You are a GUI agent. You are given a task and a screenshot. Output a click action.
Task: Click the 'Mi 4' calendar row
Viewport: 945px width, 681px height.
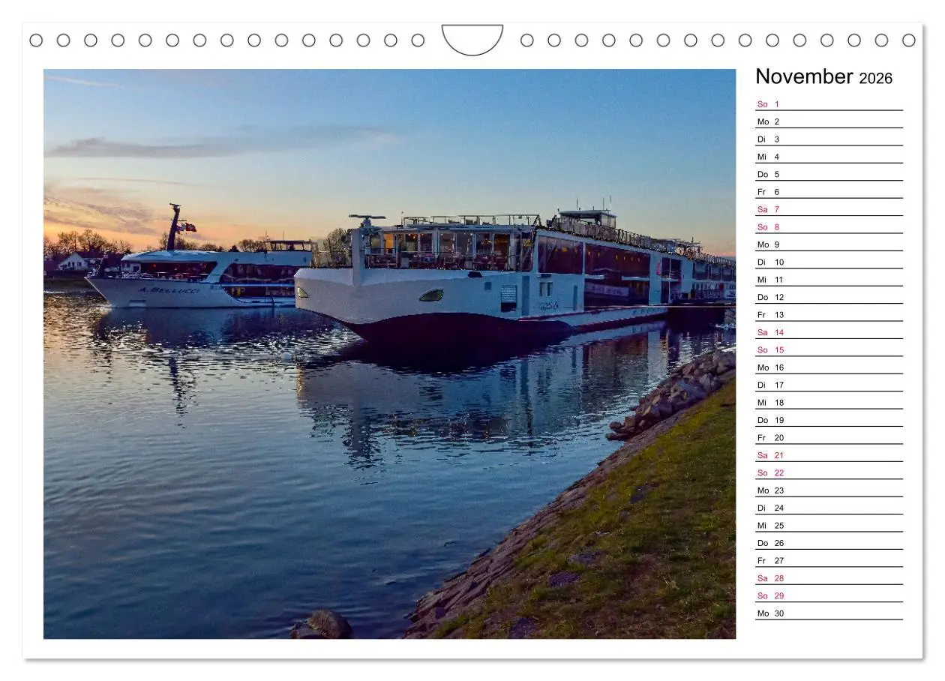click(x=829, y=157)
